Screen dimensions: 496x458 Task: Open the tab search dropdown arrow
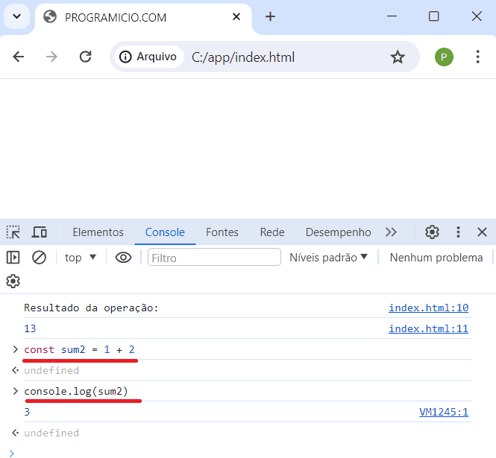point(16,16)
